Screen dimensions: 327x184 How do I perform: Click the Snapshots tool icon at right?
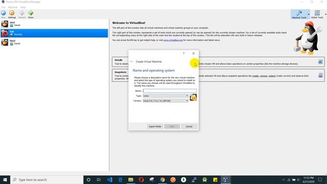click(x=320, y=75)
